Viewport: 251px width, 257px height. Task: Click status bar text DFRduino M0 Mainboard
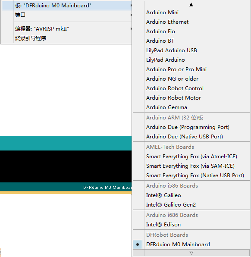107,188
